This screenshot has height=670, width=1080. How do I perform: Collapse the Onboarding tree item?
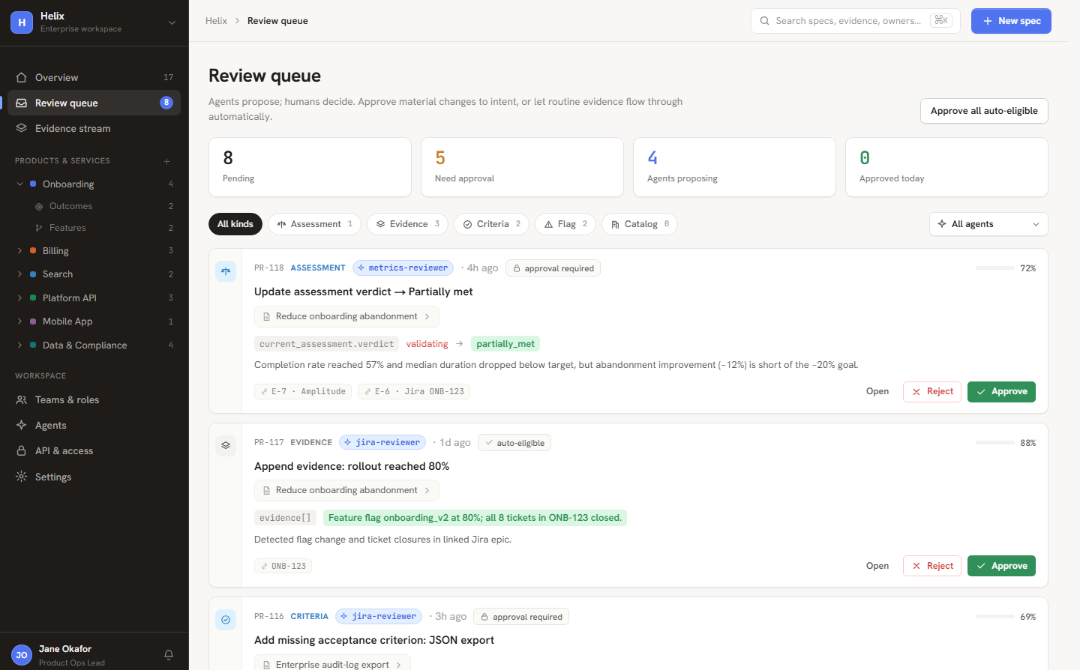point(19,184)
